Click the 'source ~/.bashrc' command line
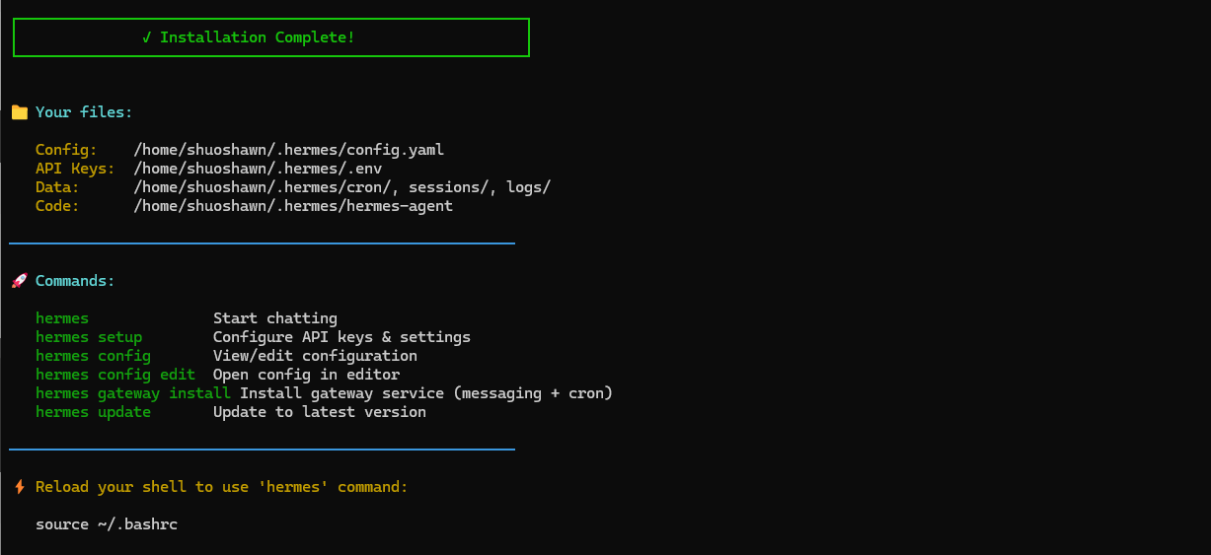 pyautogui.click(x=107, y=524)
